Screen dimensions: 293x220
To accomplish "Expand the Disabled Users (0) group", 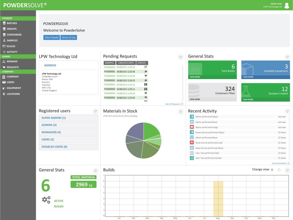I will 68,147.
